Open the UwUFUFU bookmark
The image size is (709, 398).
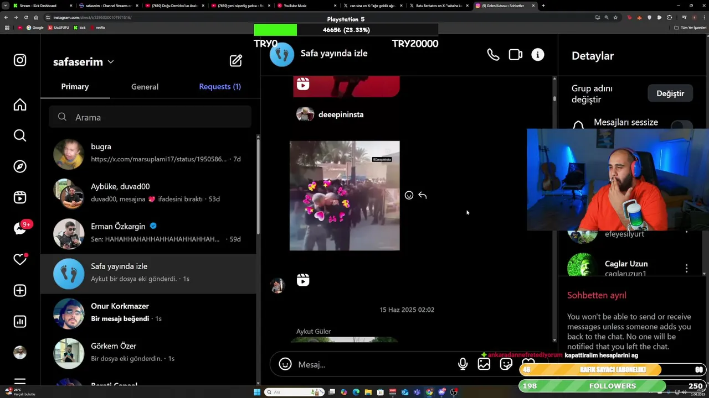pyautogui.click(x=59, y=28)
